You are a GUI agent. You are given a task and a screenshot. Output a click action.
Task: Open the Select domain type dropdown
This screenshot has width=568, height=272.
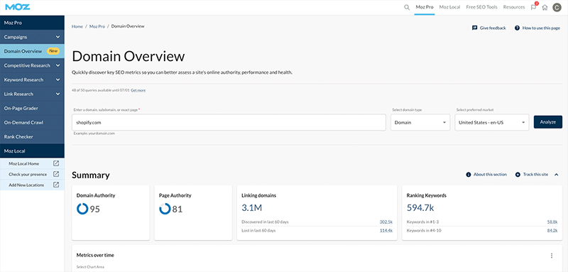coord(420,122)
